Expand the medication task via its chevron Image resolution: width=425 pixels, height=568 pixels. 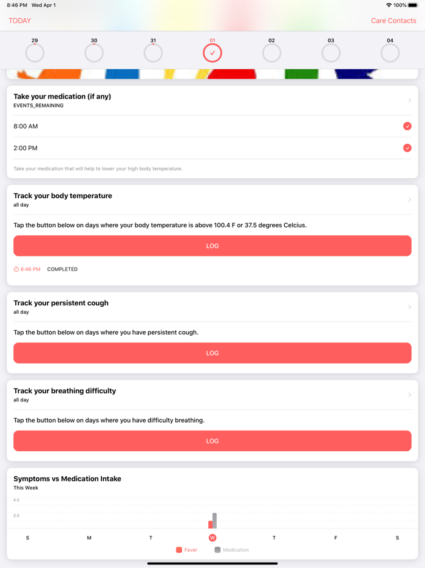409,100
